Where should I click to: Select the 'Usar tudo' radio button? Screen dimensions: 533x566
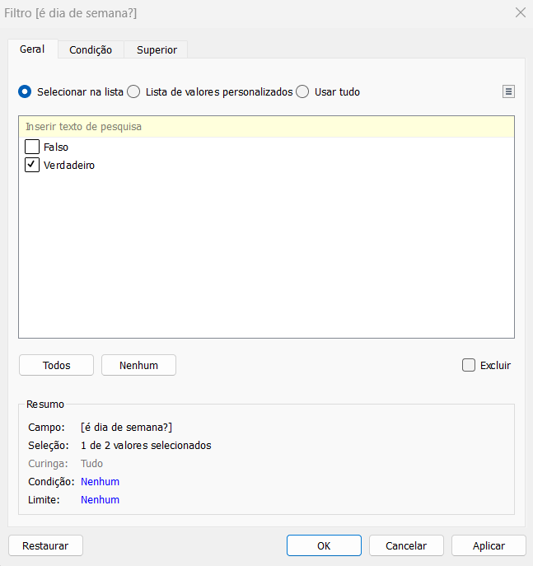[302, 92]
